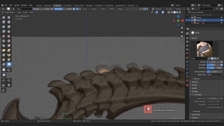The width and height of the screenshot is (224, 126).
Task: Open the Mask Tool Draw dropdown
Action: 215,75
